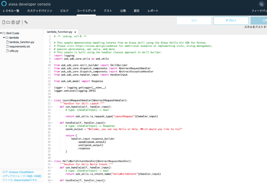The width and height of the screenshot is (267, 183).
Task: Open the 公開 tab
Action: [x=123, y=11]
